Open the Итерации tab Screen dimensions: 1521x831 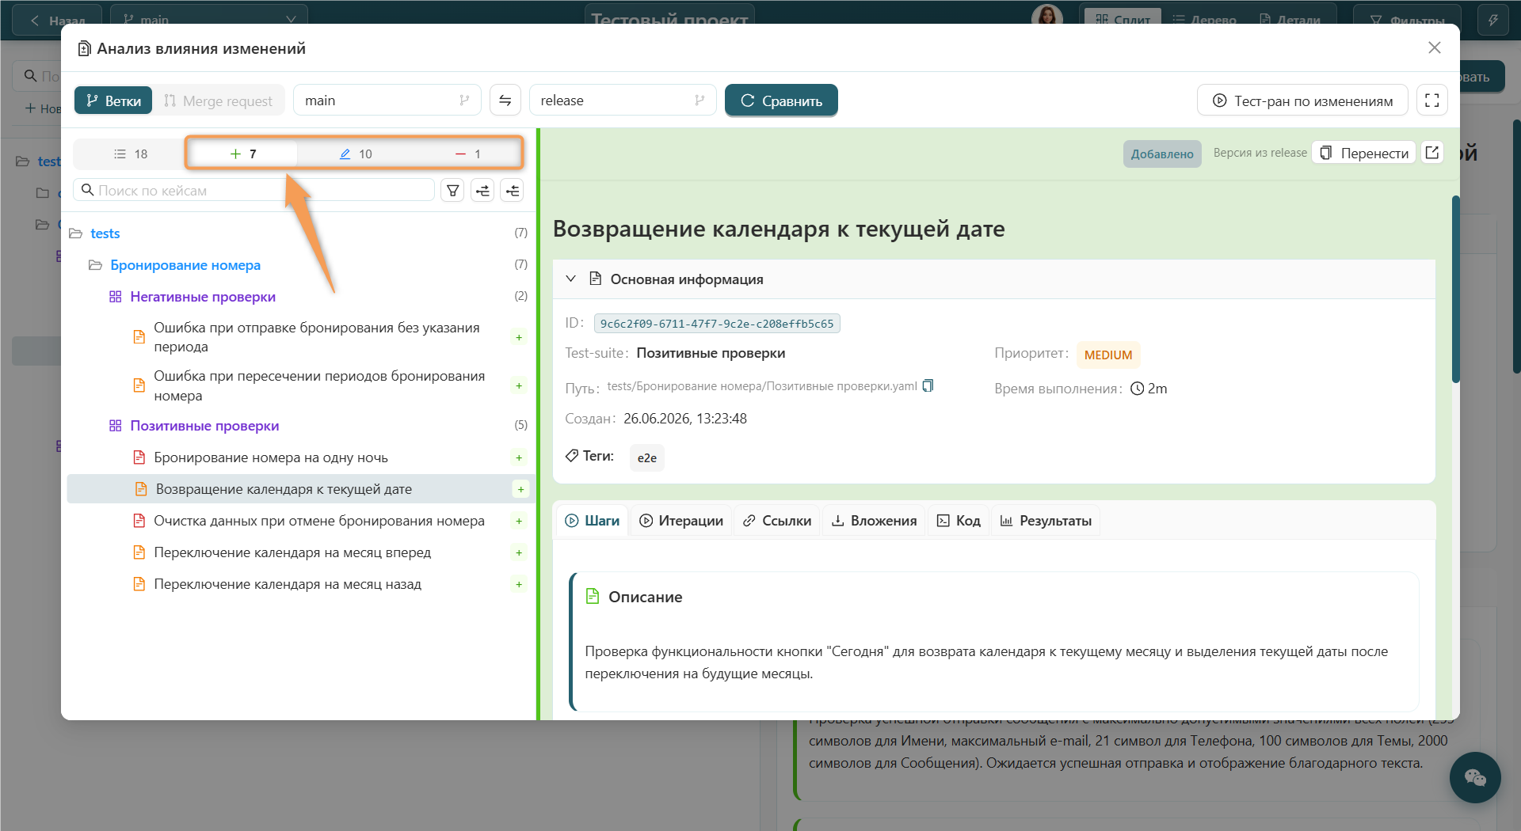[681, 521]
